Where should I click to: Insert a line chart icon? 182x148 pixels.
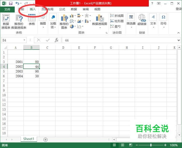[x=72, y=21]
